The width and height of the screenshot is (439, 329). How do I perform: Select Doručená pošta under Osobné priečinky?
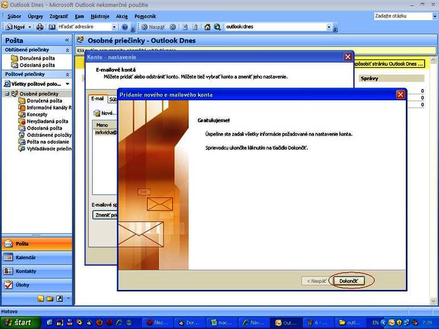(45, 101)
